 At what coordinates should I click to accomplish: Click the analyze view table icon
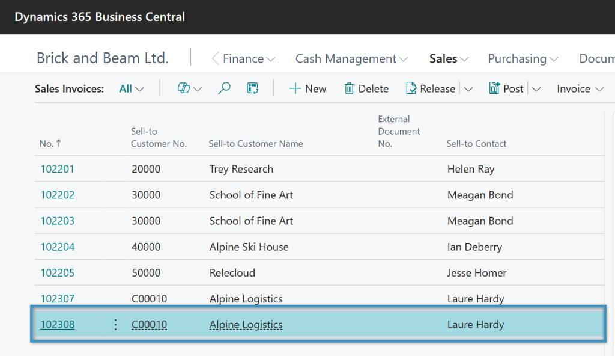[253, 88]
